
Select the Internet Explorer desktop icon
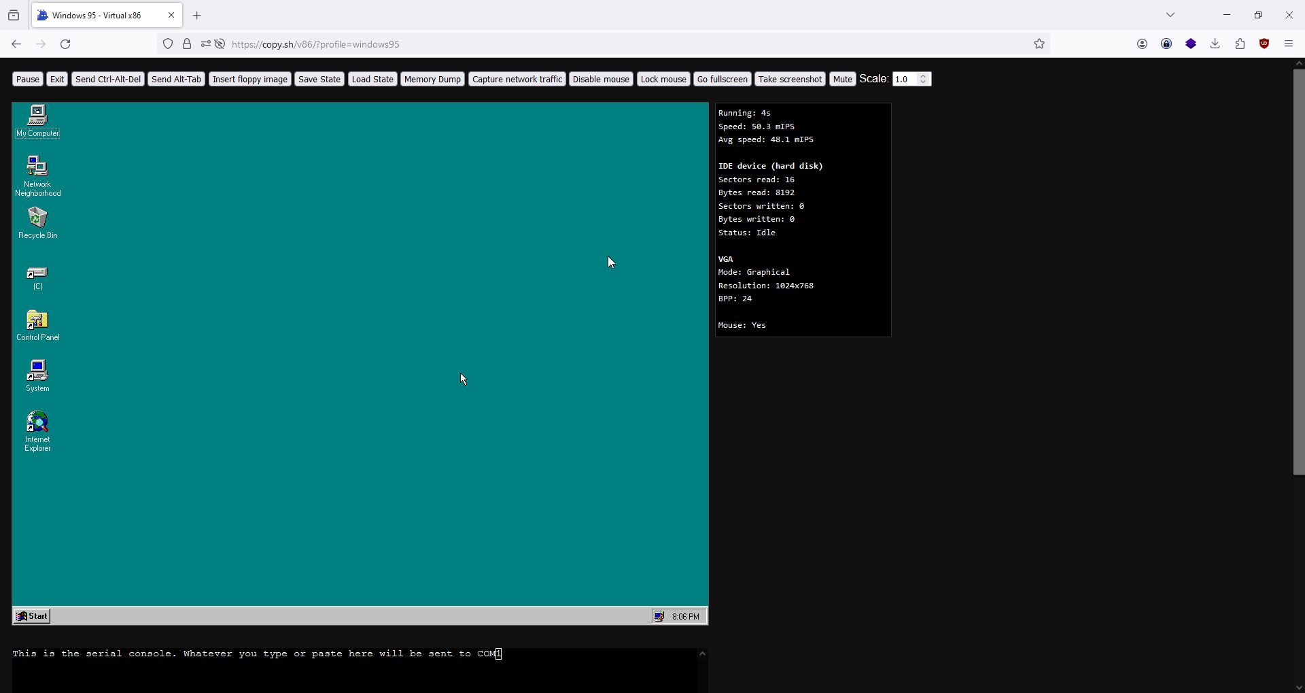pos(37,432)
